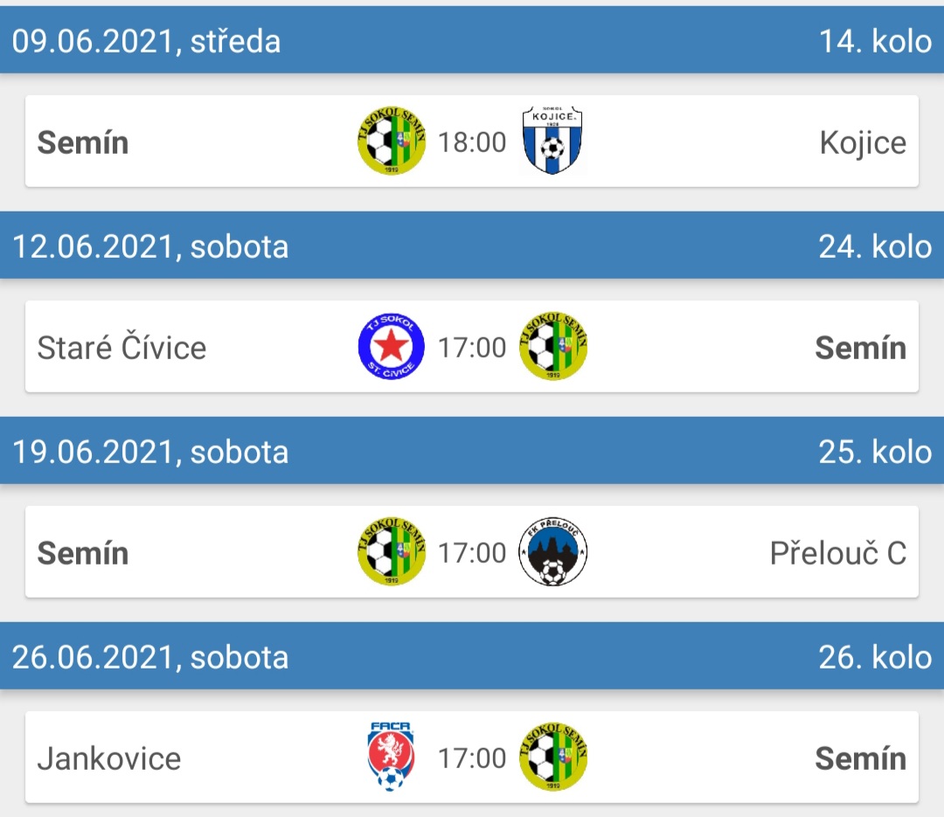Open the 09.06.2021 středa date header
944x817 pixels.
146,42
